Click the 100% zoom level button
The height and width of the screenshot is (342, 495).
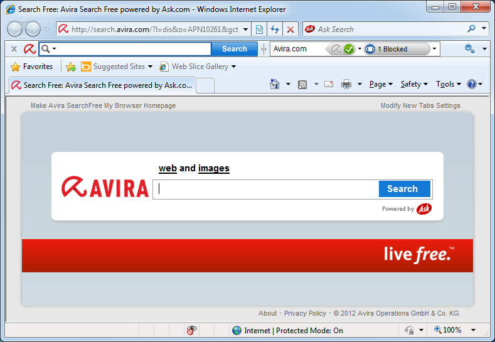click(x=448, y=330)
